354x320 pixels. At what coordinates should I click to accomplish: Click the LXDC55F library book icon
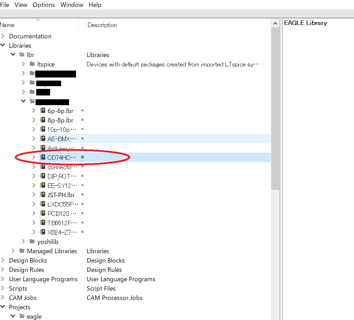43,204
